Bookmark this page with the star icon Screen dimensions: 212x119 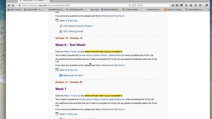pos(173,5)
